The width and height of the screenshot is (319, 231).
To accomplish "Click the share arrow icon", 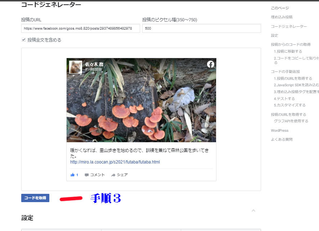I will tap(113, 175).
